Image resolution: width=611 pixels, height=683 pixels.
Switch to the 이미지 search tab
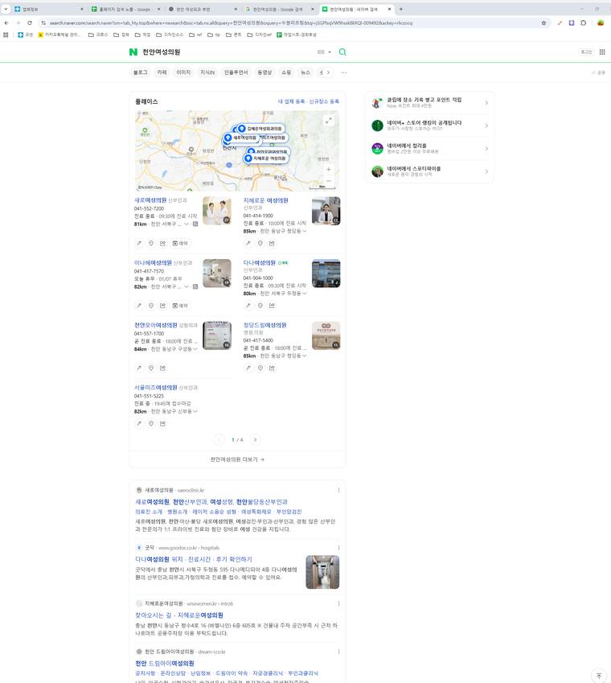tap(183, 72)
